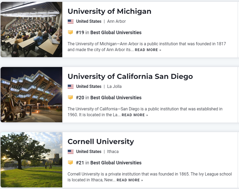Click Best Global Universities link for #21
Image resolution: width=239 pixels, height=189 pixels.
pyautogui.click(x=116, y=163)
